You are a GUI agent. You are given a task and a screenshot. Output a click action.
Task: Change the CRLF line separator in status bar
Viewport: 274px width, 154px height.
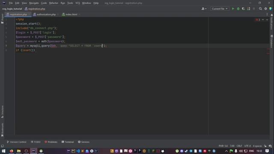tap(239, 146)
